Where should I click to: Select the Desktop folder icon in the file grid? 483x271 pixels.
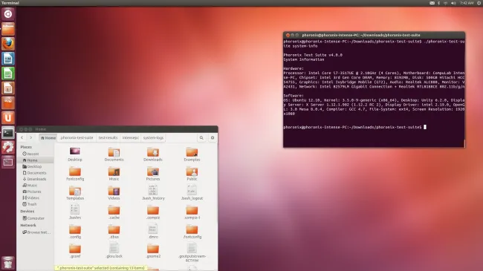pyautogui.click(x=75, y=154)
